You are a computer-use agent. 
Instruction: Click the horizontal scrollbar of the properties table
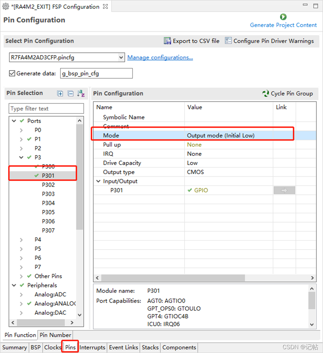click(173, 278)
